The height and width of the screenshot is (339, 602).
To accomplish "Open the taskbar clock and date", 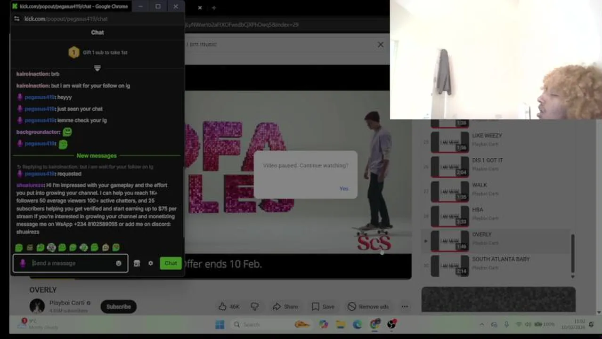I will click(573, 324).
